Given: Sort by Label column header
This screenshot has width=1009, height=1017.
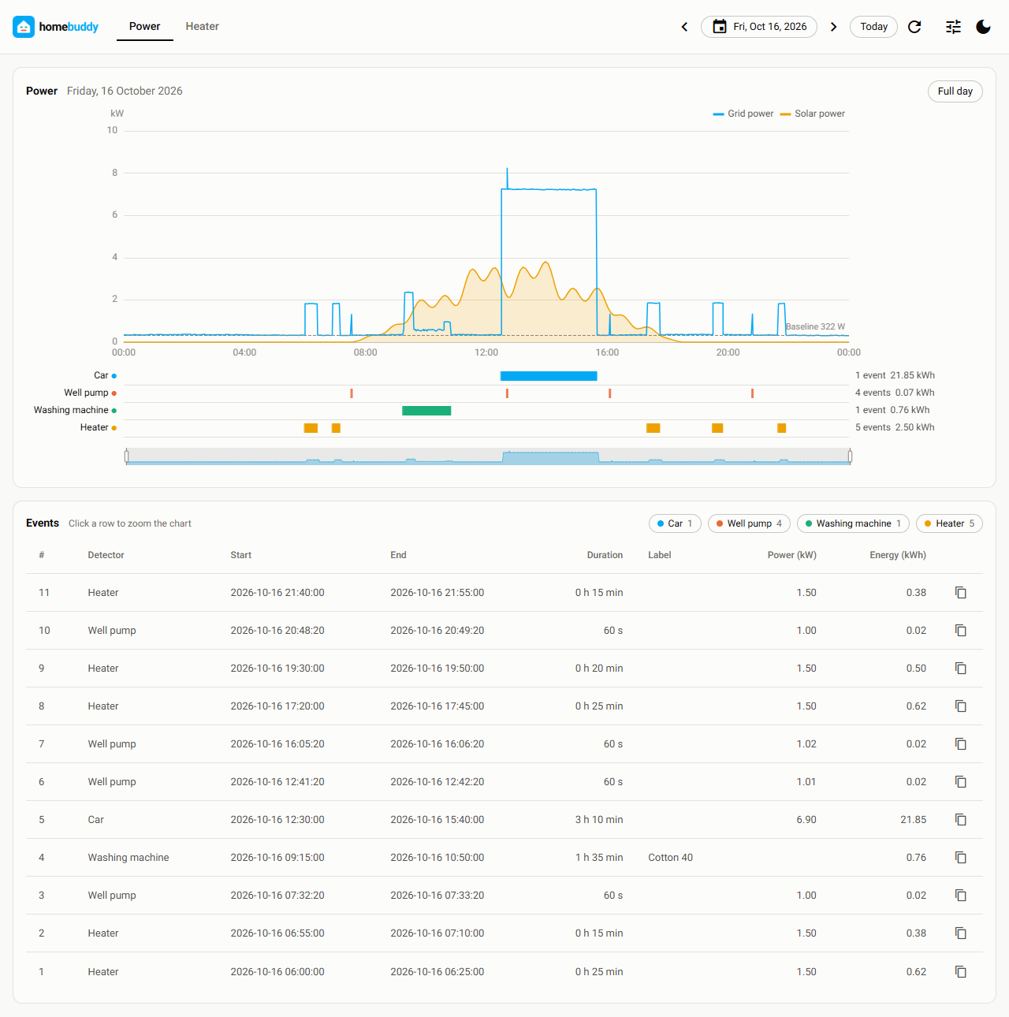Looking at the screenshot, I should [x=659, y=555].
